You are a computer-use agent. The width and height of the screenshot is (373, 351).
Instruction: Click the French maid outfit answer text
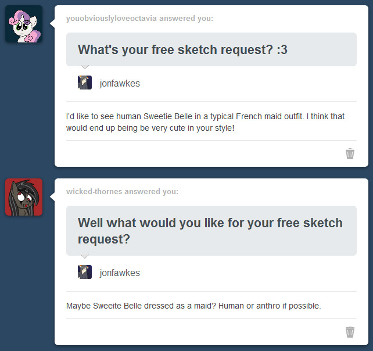tap(205, 122)
